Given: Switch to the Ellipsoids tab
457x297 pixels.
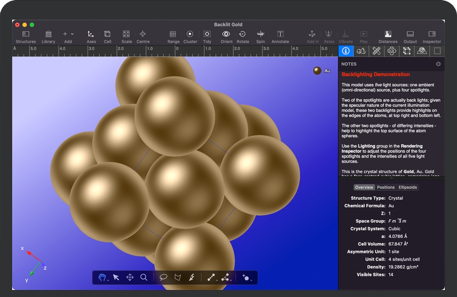Looking at the screenshot, I should click(407, 187).
